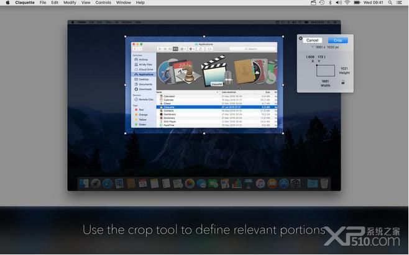Open the Window menu
409x255 pixels.
click(123, 2)
